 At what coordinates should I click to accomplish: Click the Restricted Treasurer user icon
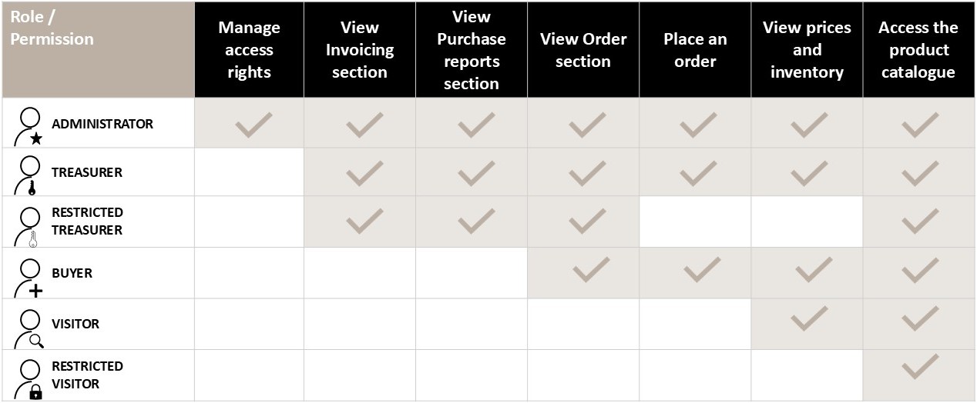point(30,226)
